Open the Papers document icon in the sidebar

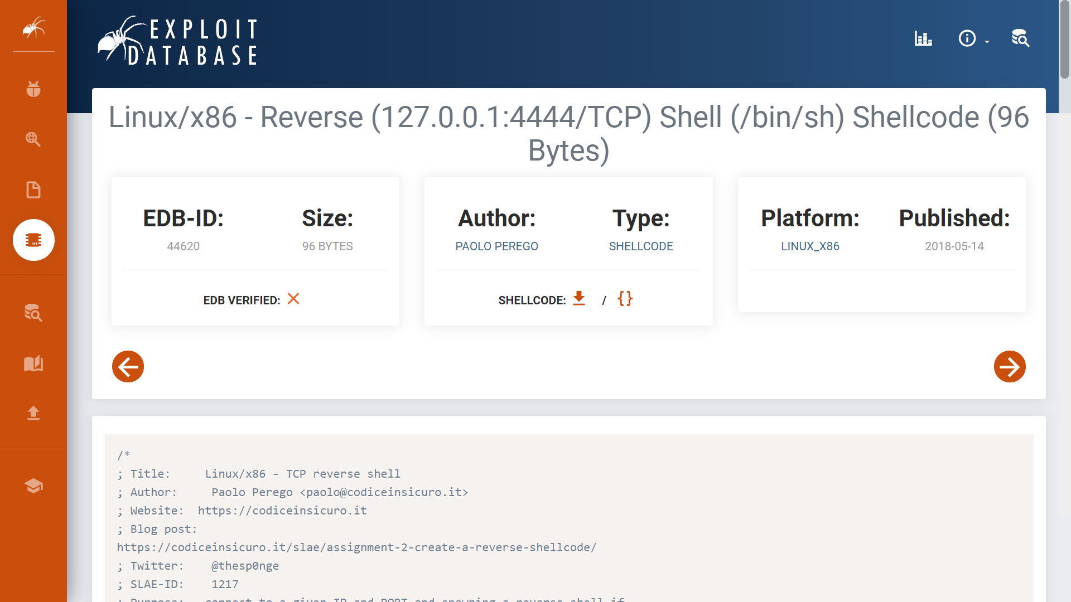(33, 190)
